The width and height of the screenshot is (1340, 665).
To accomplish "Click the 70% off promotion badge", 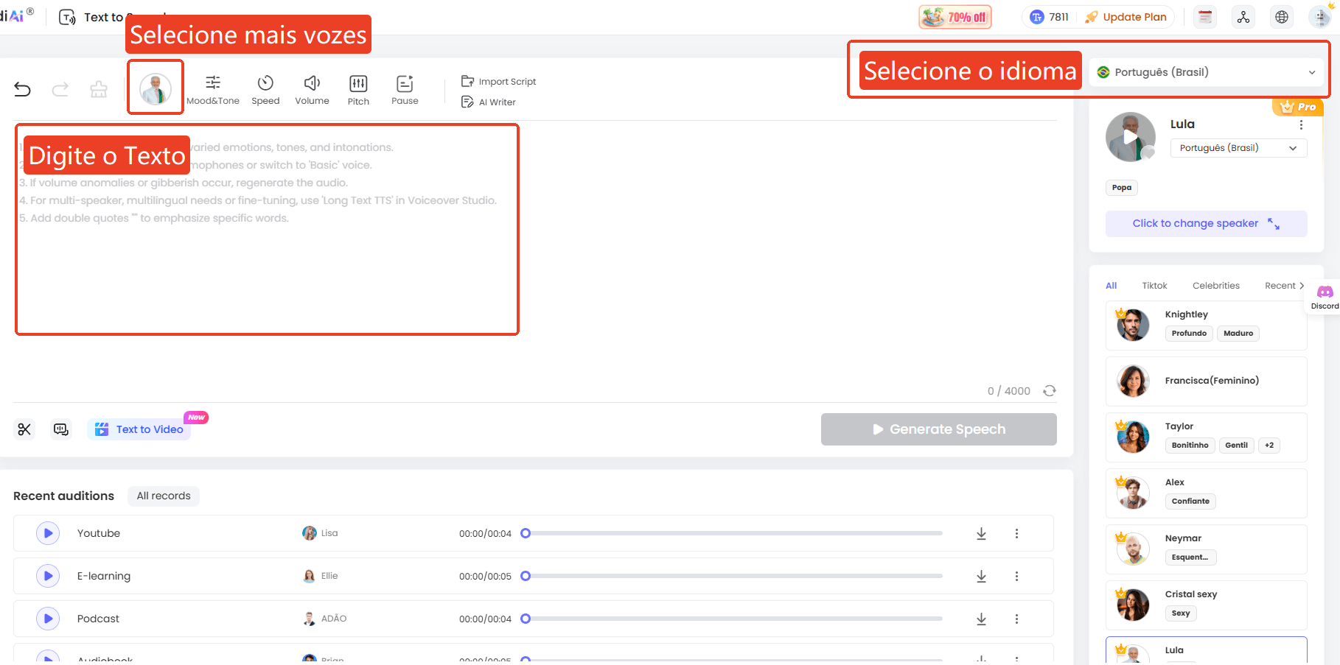I will point(955,17).
